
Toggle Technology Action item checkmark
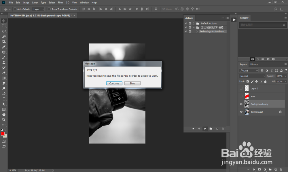pos(186,31)
